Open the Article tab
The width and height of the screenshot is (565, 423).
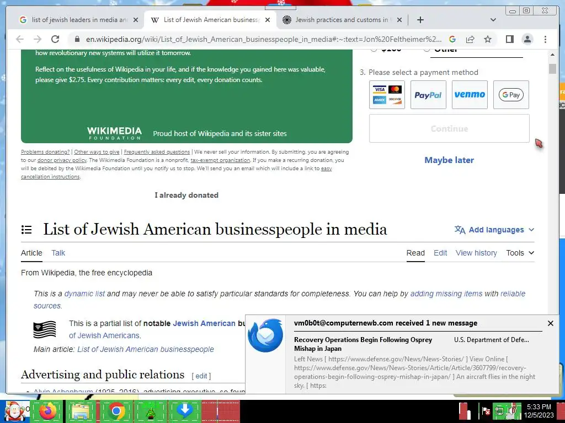[x=31, y=253]
